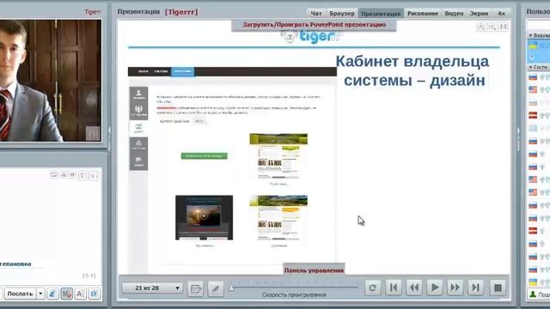Click the house icon in slide sidebar
This screenshot has height=309, width=550.
point(138,144)
